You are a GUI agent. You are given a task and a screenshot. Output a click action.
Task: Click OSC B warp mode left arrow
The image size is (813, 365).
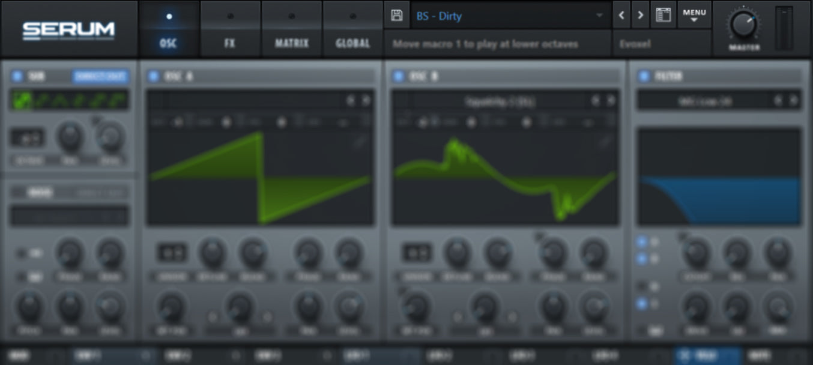pyautogui.click(x=458, y=317)
